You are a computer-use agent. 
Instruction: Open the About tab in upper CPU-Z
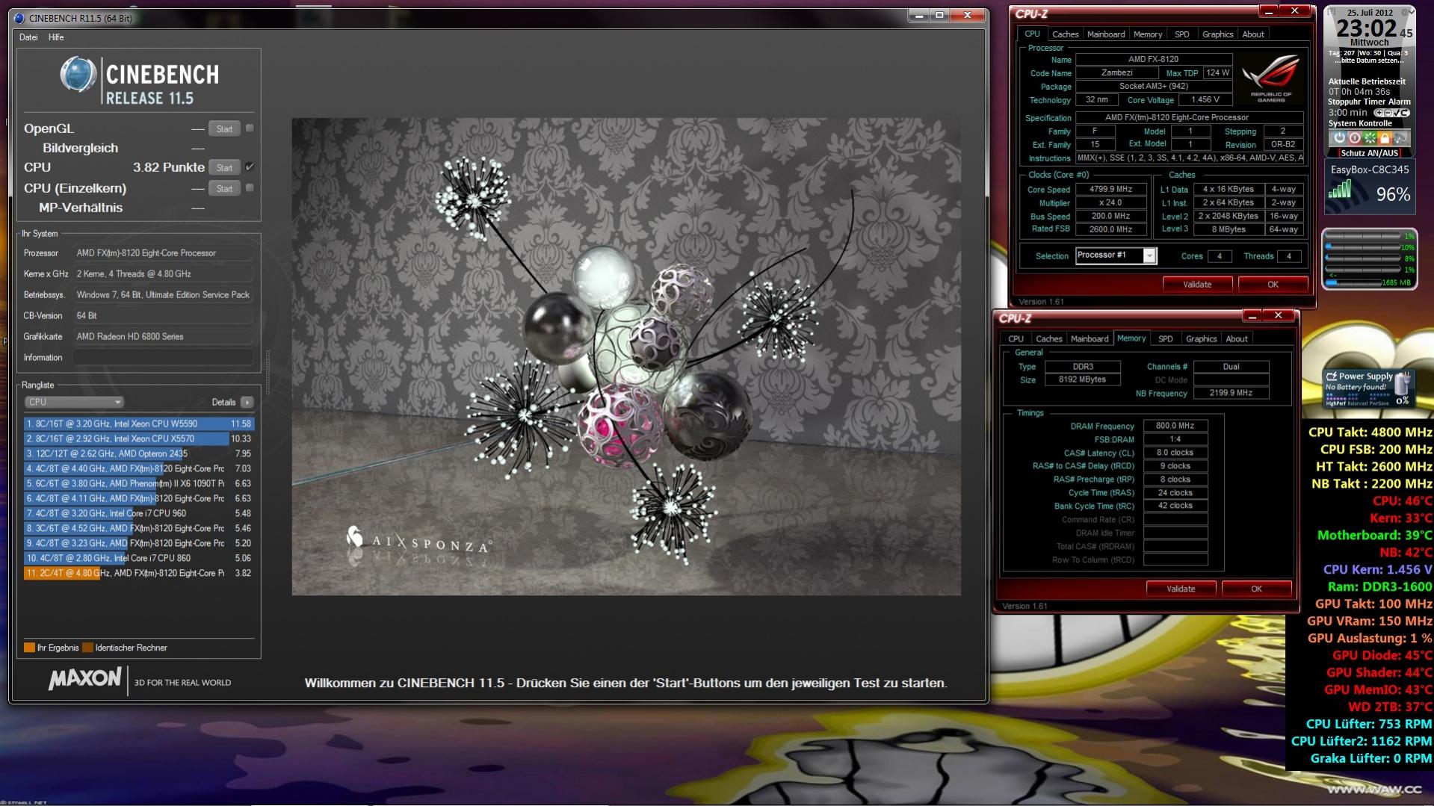click(1253, 34)
